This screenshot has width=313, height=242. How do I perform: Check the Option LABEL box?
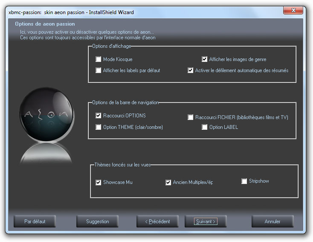[x=205, y=127]
